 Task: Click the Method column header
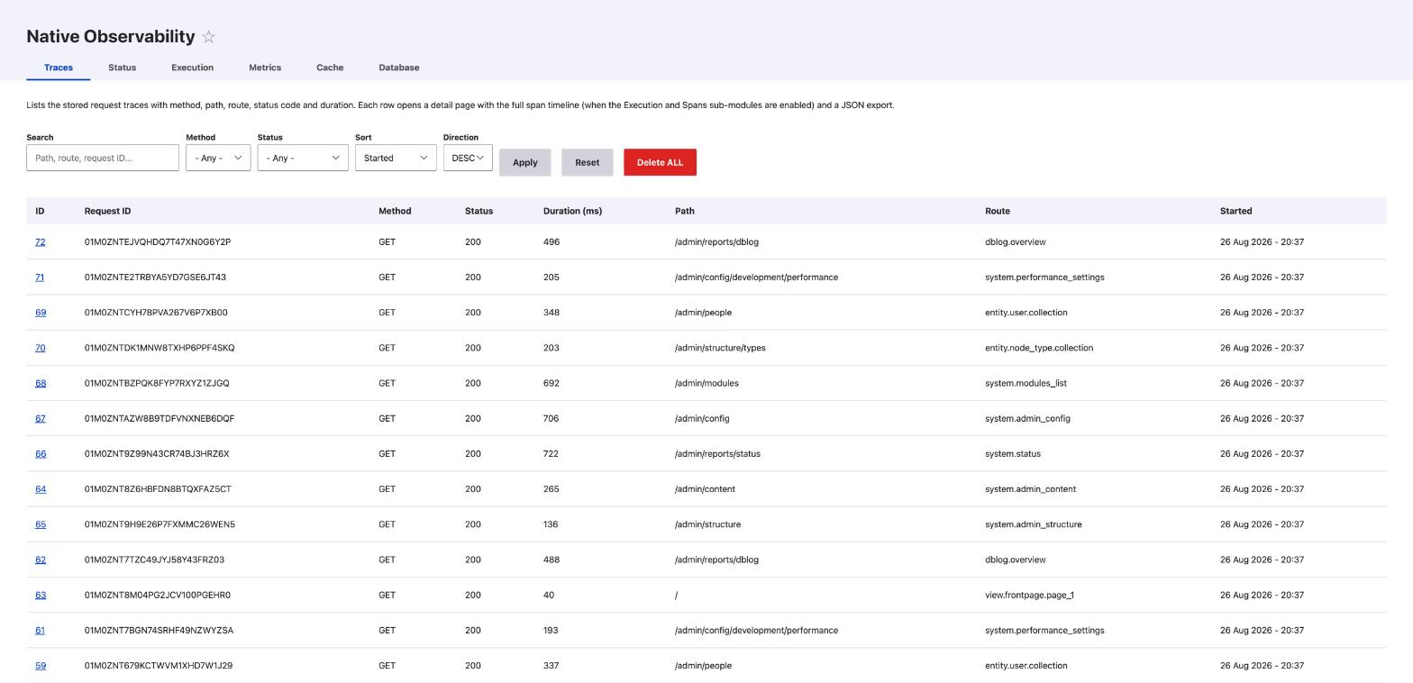395,211
